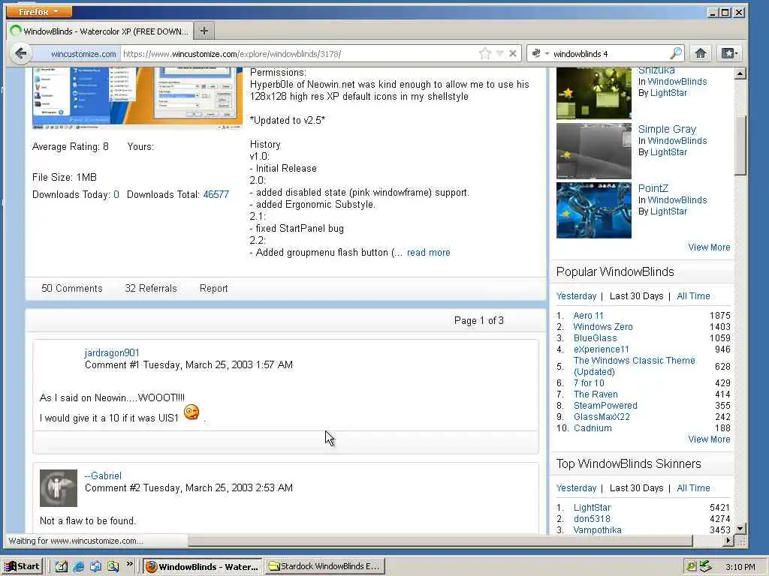This screenshot has height=576, width=769.
Task: Click the first quick launch notepad icon
Action: [61, 567]
